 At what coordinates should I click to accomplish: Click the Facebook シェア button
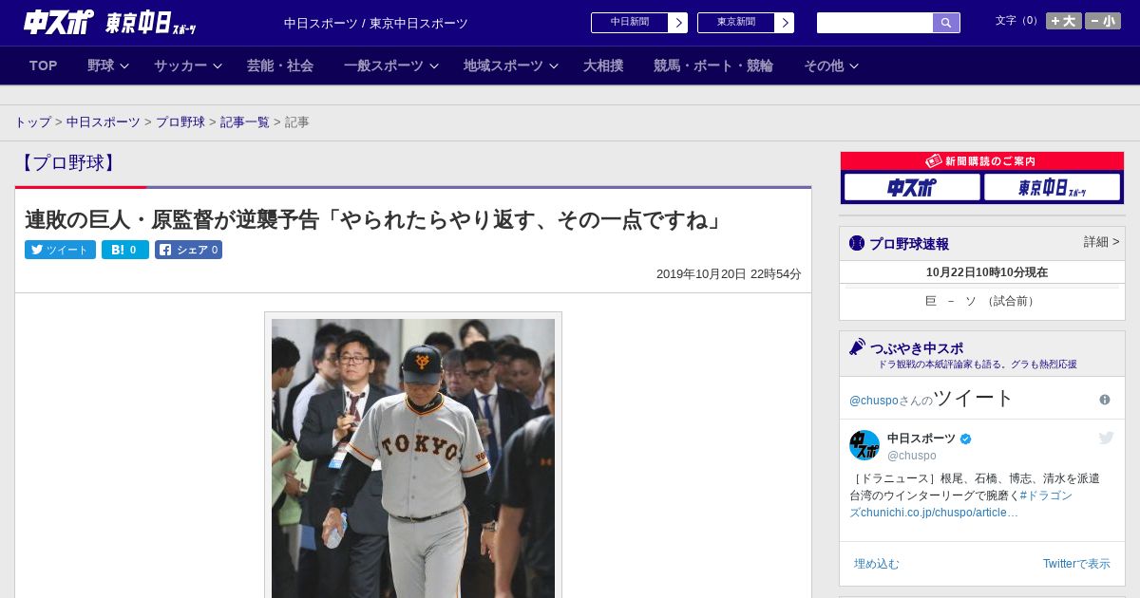click(188, 250)
